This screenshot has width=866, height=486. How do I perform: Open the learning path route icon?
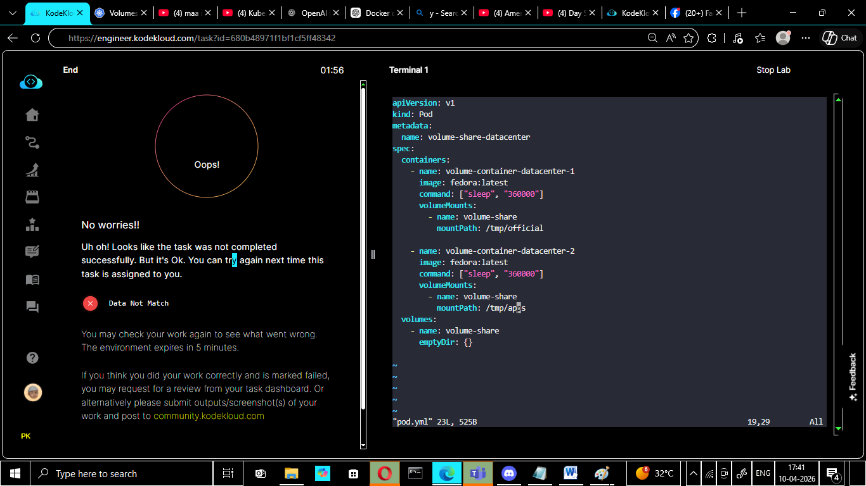click(x=32, y=142)
